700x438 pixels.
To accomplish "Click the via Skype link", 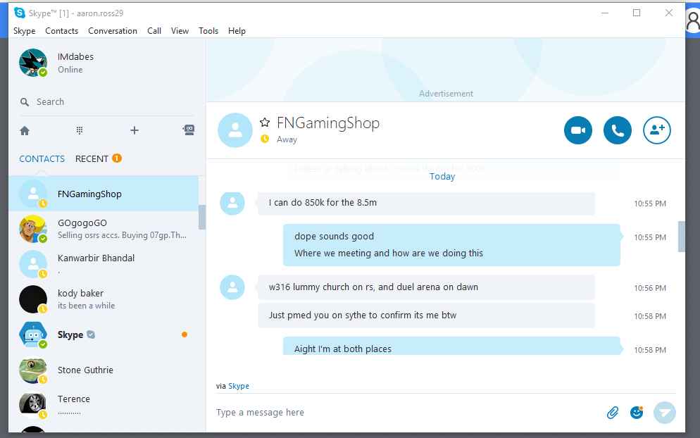I will 239,386.
